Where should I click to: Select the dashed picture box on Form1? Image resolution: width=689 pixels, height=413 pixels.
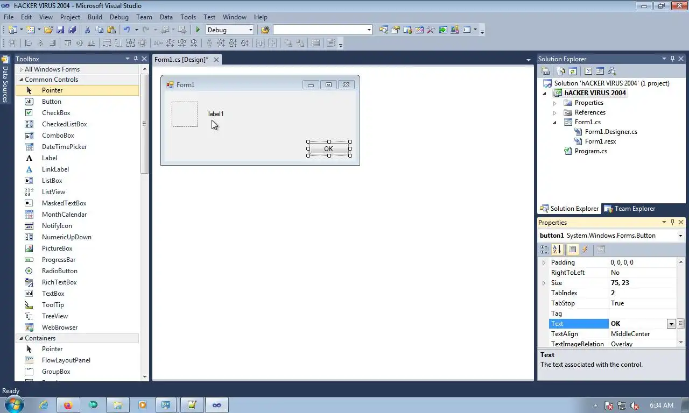click(185, 115)
